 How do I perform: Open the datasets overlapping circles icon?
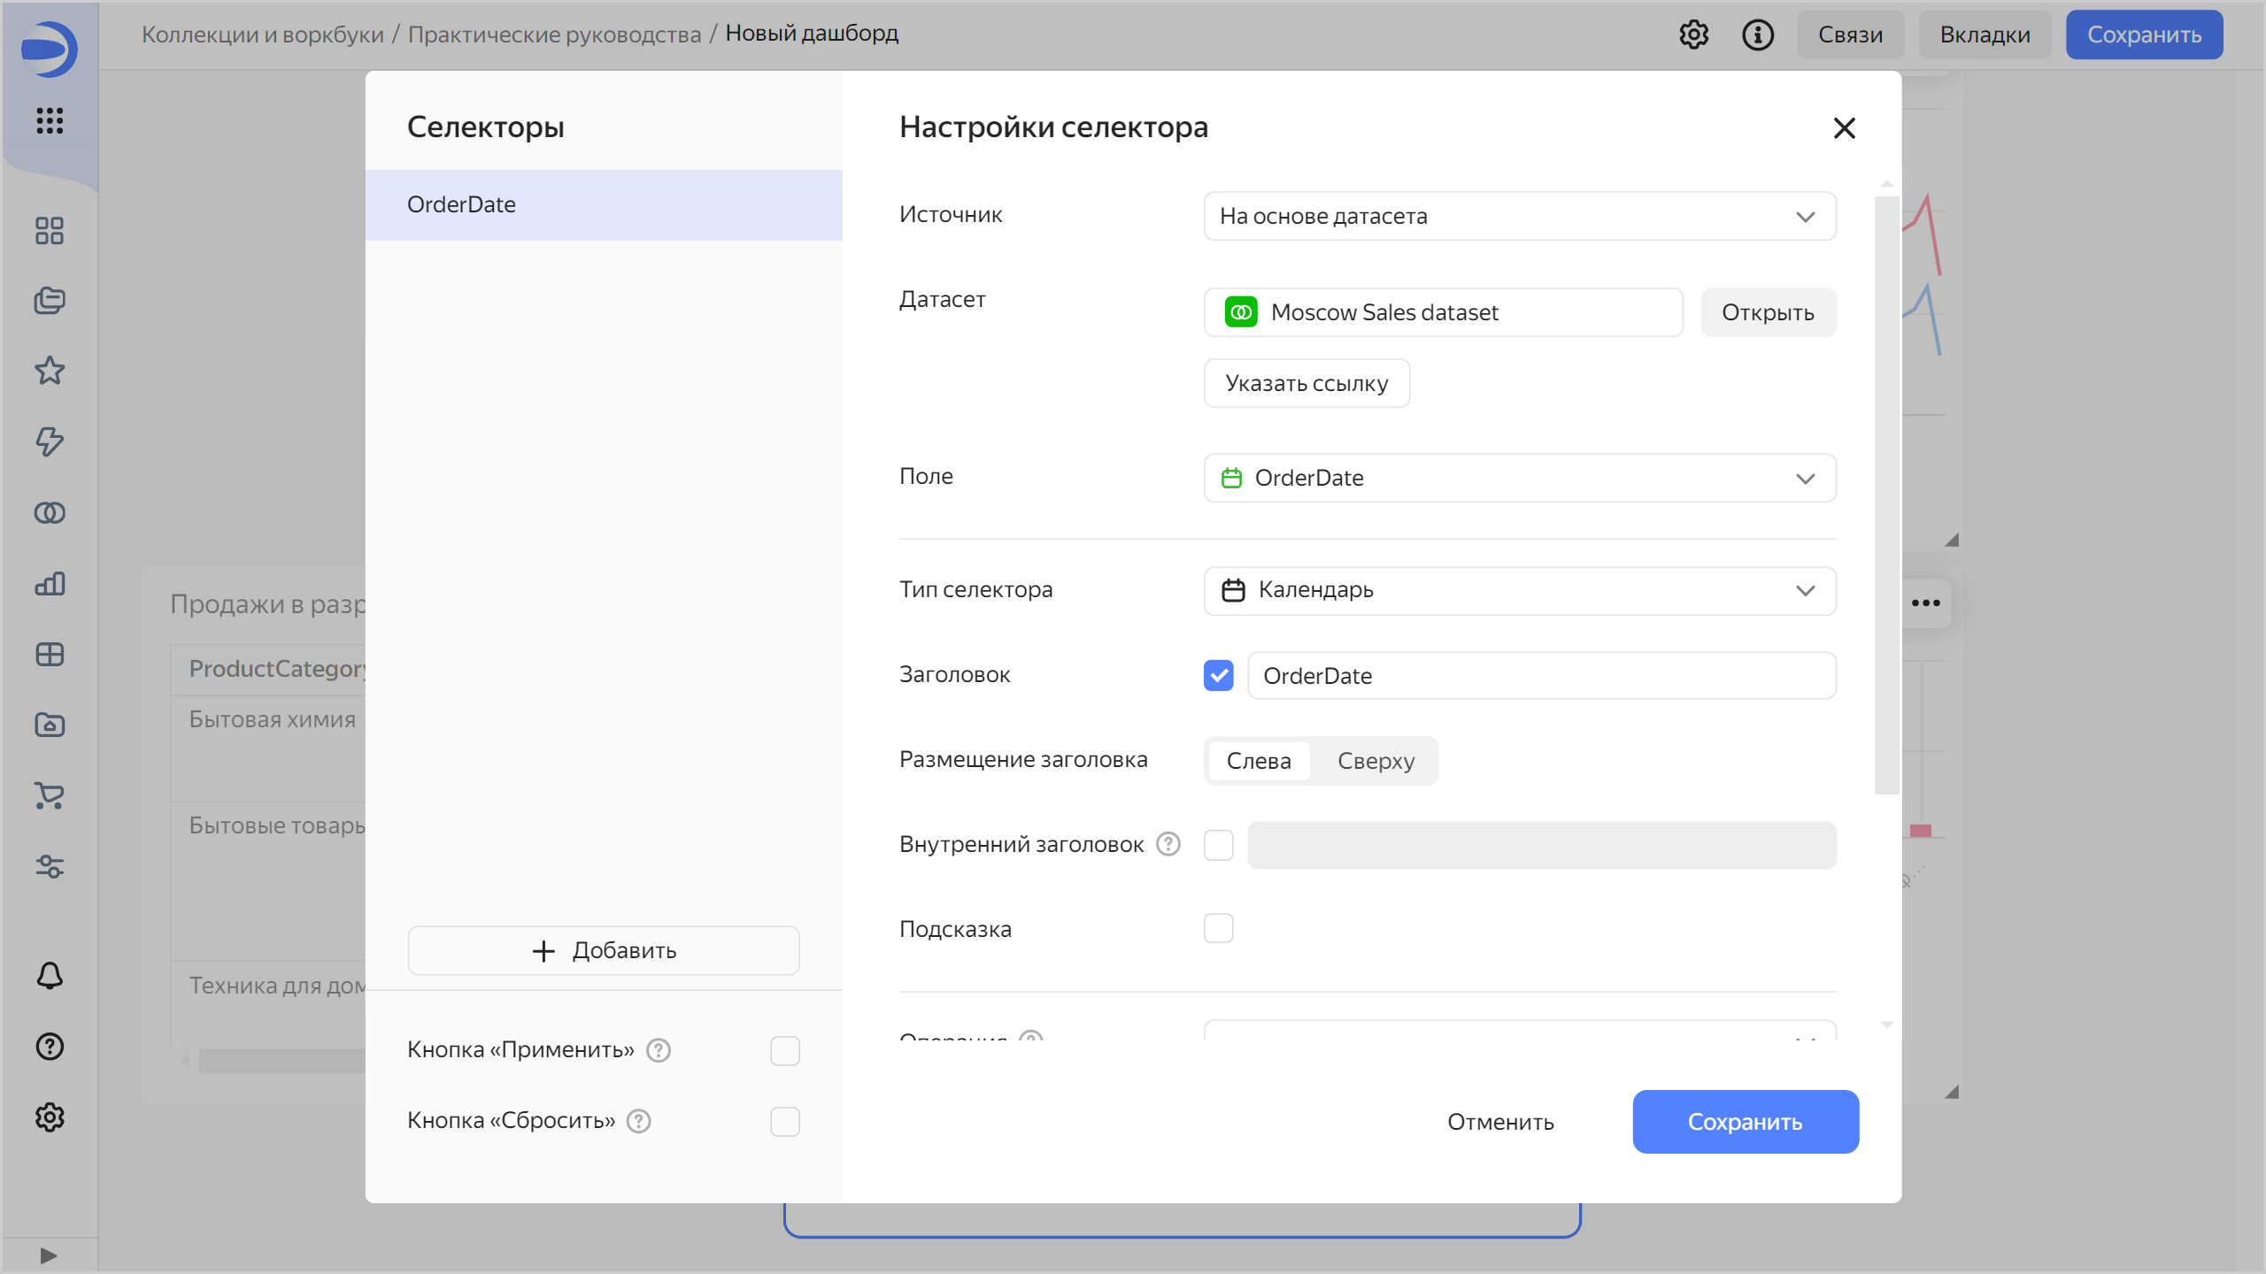(x=50, y=512)
